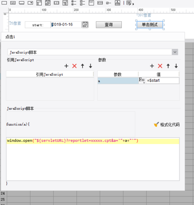Move referenced JavaScript entry up
This screenshot has width=194, height=205.
(x=82, y=66)
